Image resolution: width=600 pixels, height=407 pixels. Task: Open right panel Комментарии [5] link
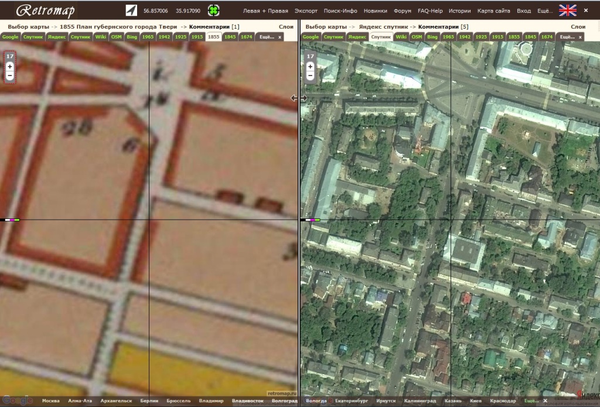[x=443, y=27]
